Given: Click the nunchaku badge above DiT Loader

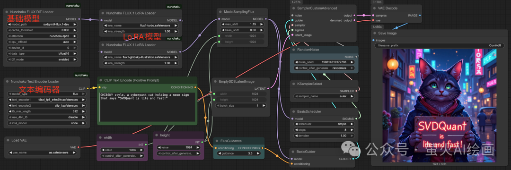Looking at the screenshot, I should [73, 6].
